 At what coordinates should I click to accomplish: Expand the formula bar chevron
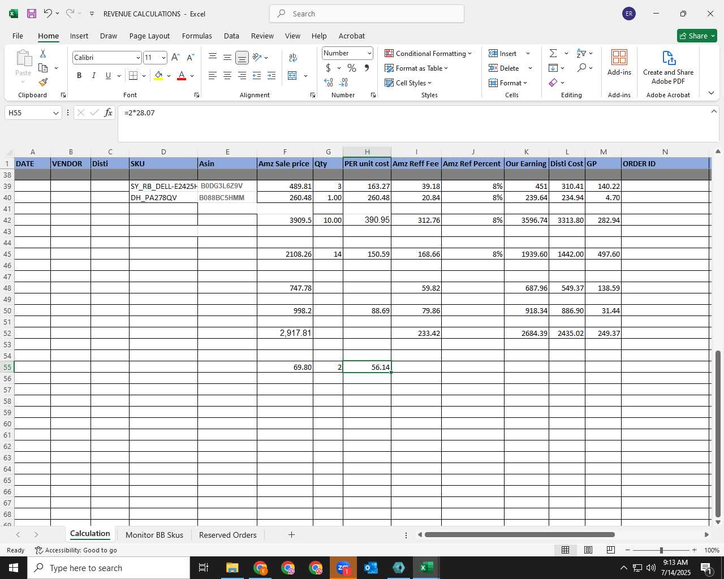pyautogui.click(x=714, y=111)
